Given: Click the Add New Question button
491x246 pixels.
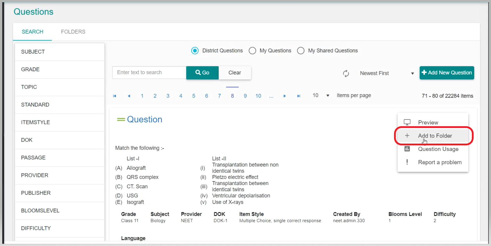Looking at the screenshot, I should pyautogui.click(x=447, y=73).
